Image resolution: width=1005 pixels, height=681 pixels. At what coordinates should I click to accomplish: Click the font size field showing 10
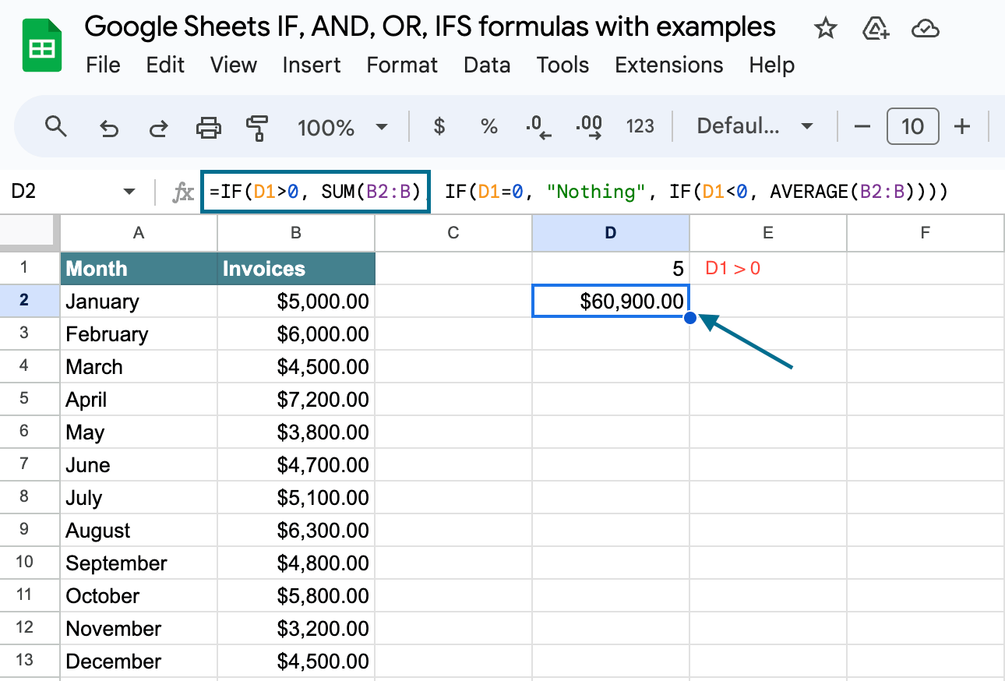pyautogui.click(x=912, y=126)
